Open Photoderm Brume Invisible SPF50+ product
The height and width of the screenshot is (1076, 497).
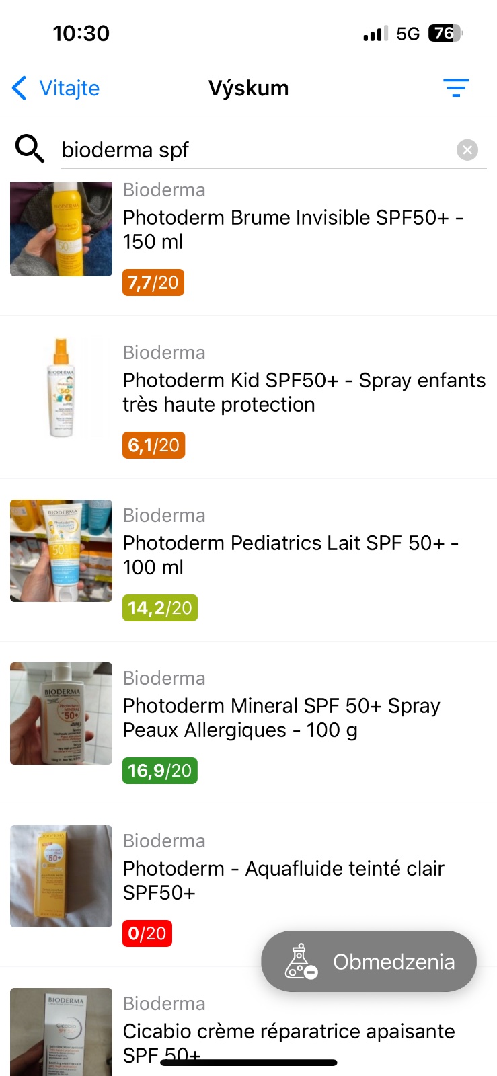click(293, 229)
